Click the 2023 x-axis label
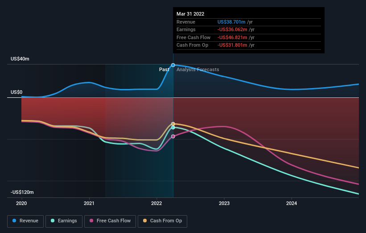The image size is (366, 233). (224, 204)
